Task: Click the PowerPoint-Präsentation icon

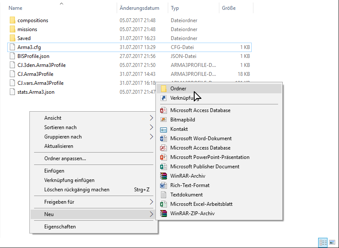Action: pos(164,157)
